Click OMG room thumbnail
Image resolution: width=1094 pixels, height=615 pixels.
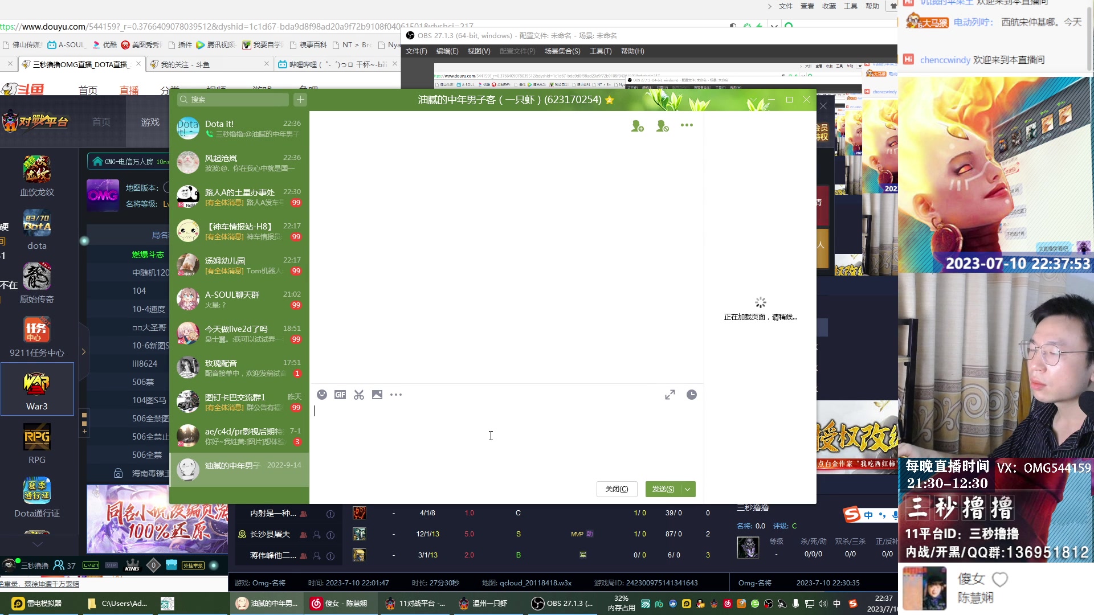tap(103, 195)
